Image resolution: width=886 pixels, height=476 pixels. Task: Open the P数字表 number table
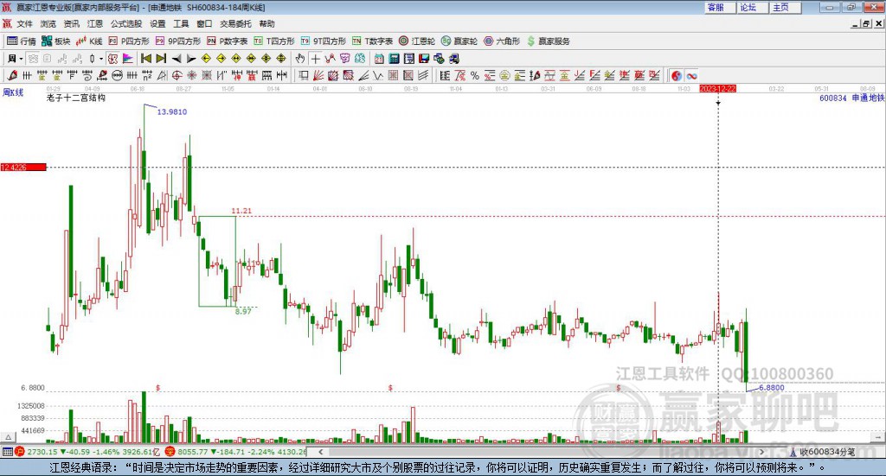(x=228, y=41)
